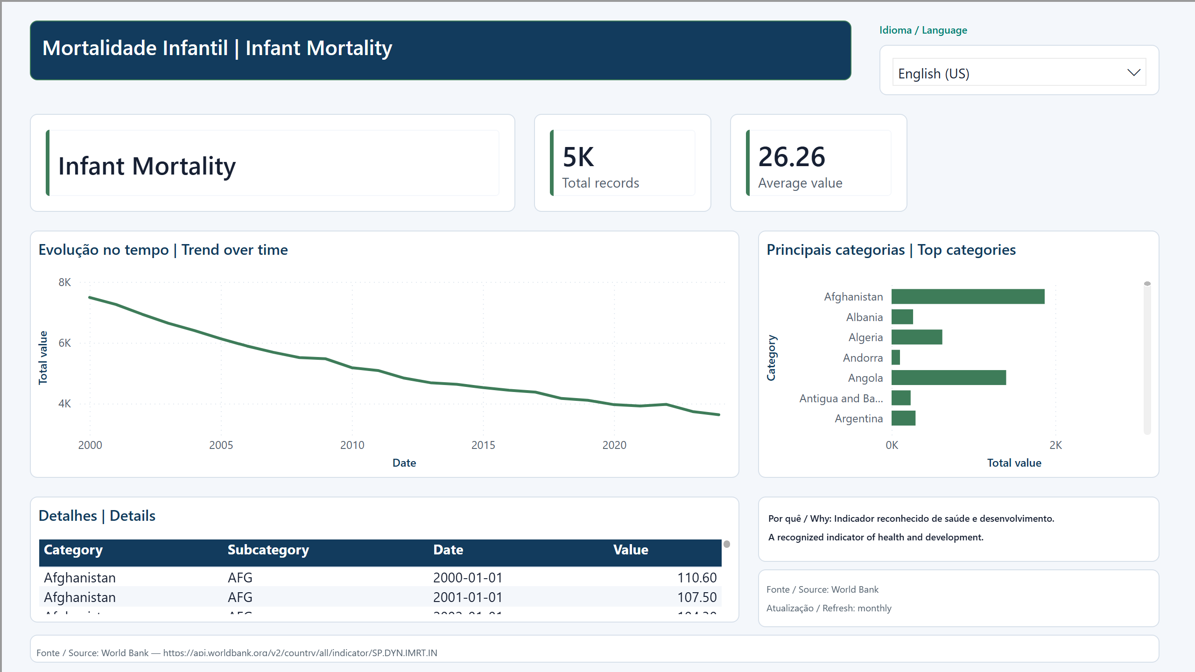Image resolution: width=1195 pixels, height=672 pixels.
Task: Click the Details table scrollbar handle
Action: click(726, 544)
